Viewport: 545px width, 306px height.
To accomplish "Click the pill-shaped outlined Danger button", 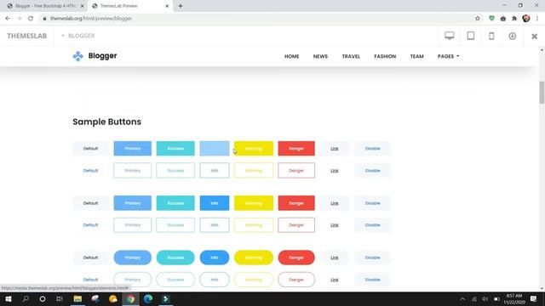I will click(x=296, y=280).
